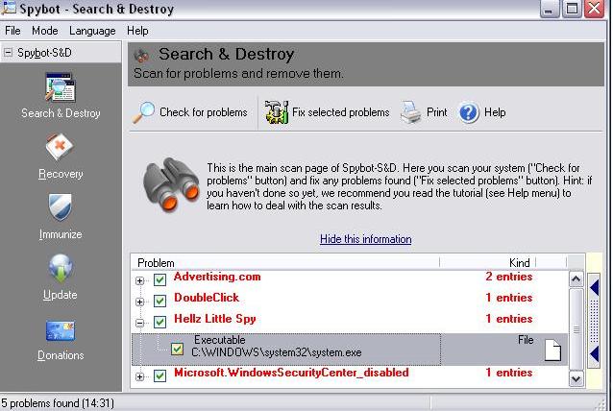The image size is (613, 411).
Task: Select the DoubleClick row text
Action: pos(207,298)
